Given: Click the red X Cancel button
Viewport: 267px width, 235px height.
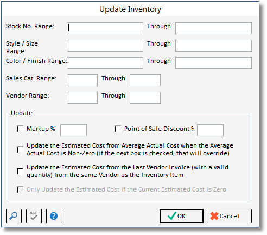Looking at the screenshot, I should [230, 216].
